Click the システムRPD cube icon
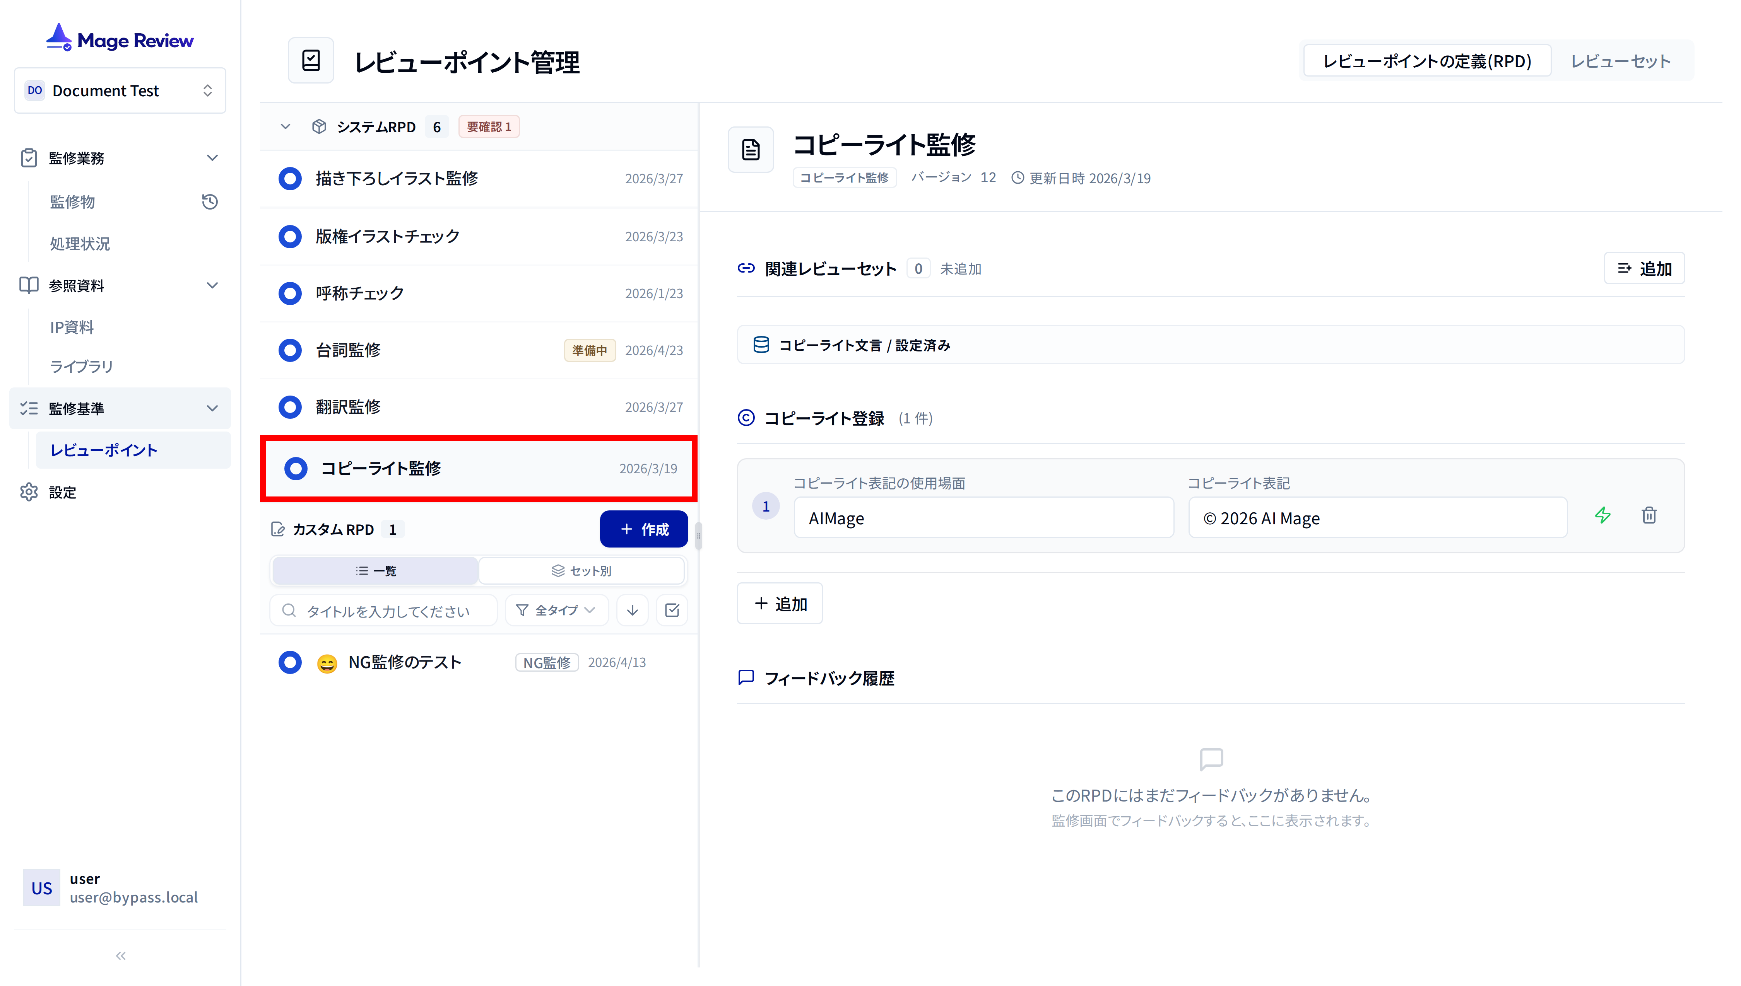This screenshot has width=1741, height=986. click(x=319, y=127)
